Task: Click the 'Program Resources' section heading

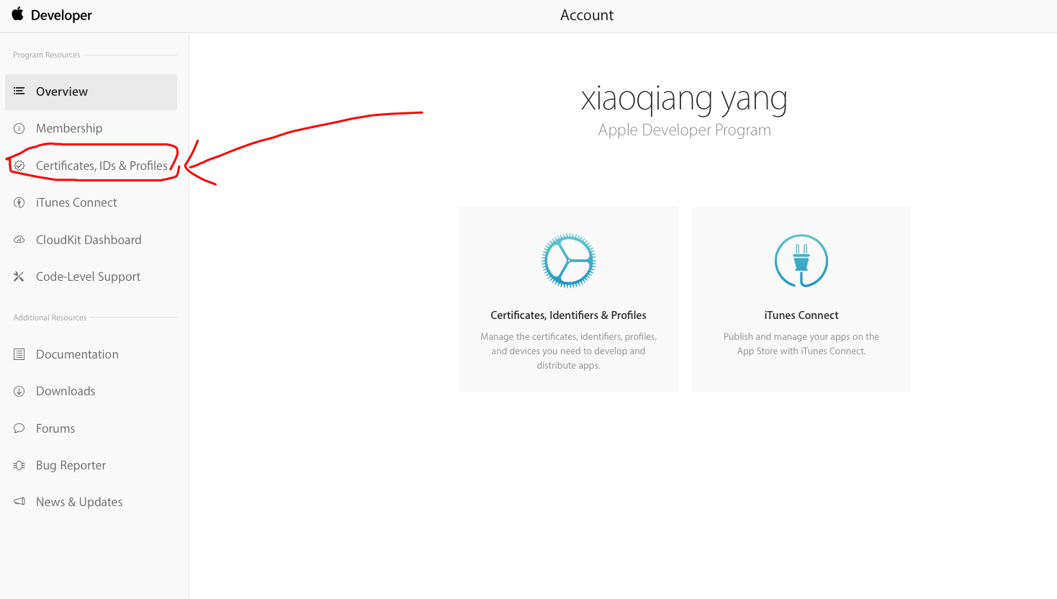Action: click(x=47, y=55)
